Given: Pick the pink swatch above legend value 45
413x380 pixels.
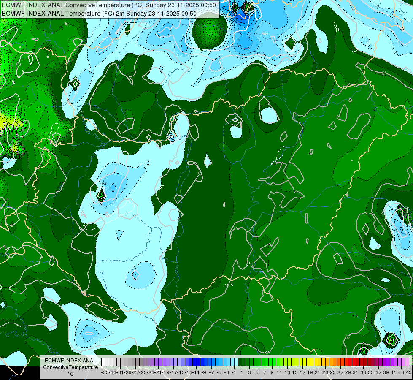Looking at the screenshot, I should (407, 362).
